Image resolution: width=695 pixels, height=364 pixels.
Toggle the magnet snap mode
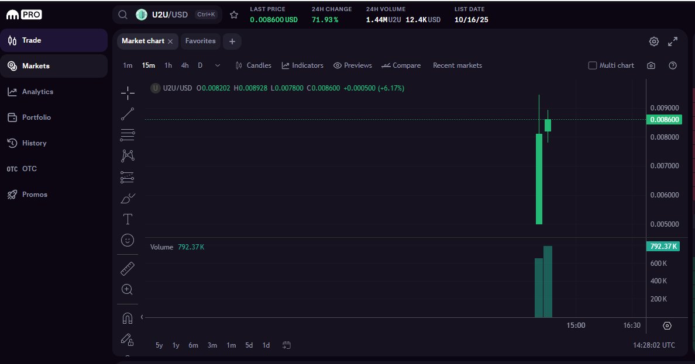coord(127,318)
